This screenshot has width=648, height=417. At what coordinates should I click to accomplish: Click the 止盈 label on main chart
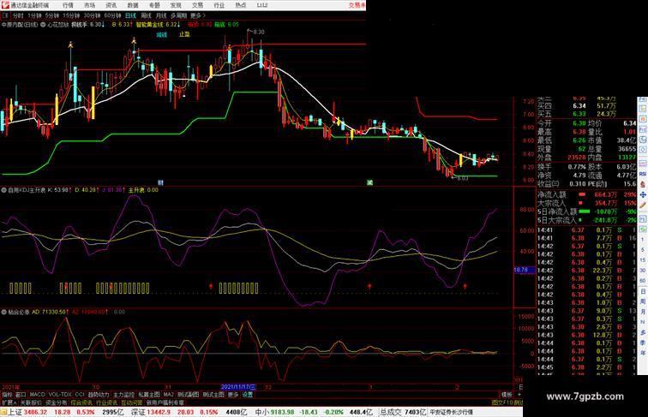(x=184, y=34)
